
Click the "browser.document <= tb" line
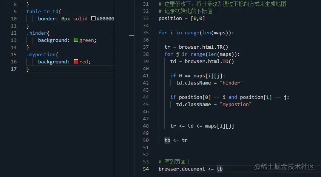coord(190,169)
